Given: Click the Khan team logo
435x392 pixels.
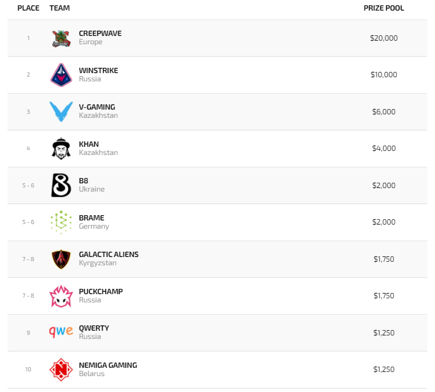Looking at the screenshot, I should click(x=61, y=149).
